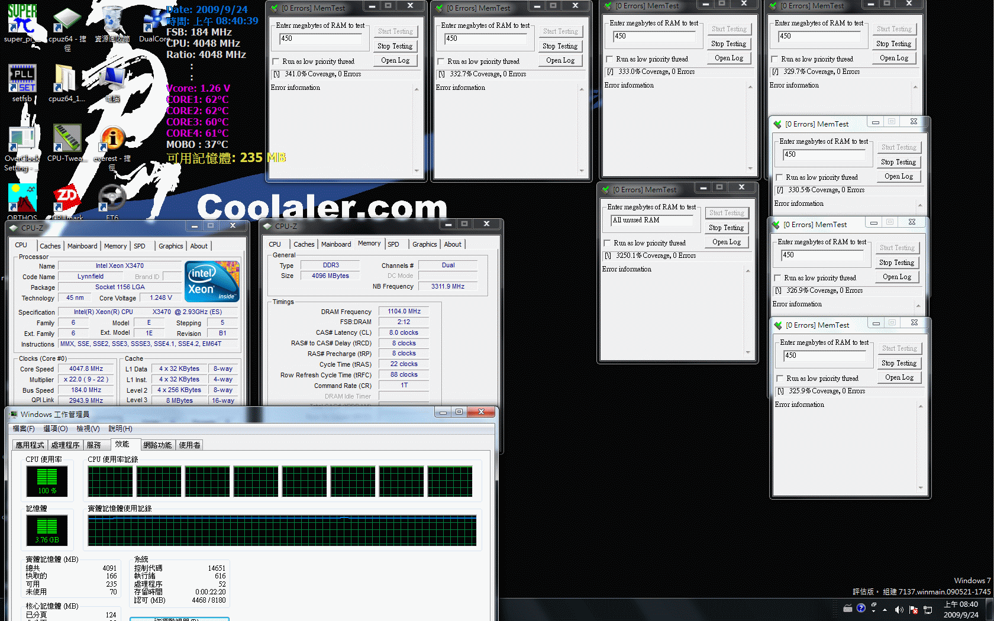The width and height of the screenshot is (994, 621).
Task: Open 選項(O) menu in Task Manager
Action: (56, 429)
